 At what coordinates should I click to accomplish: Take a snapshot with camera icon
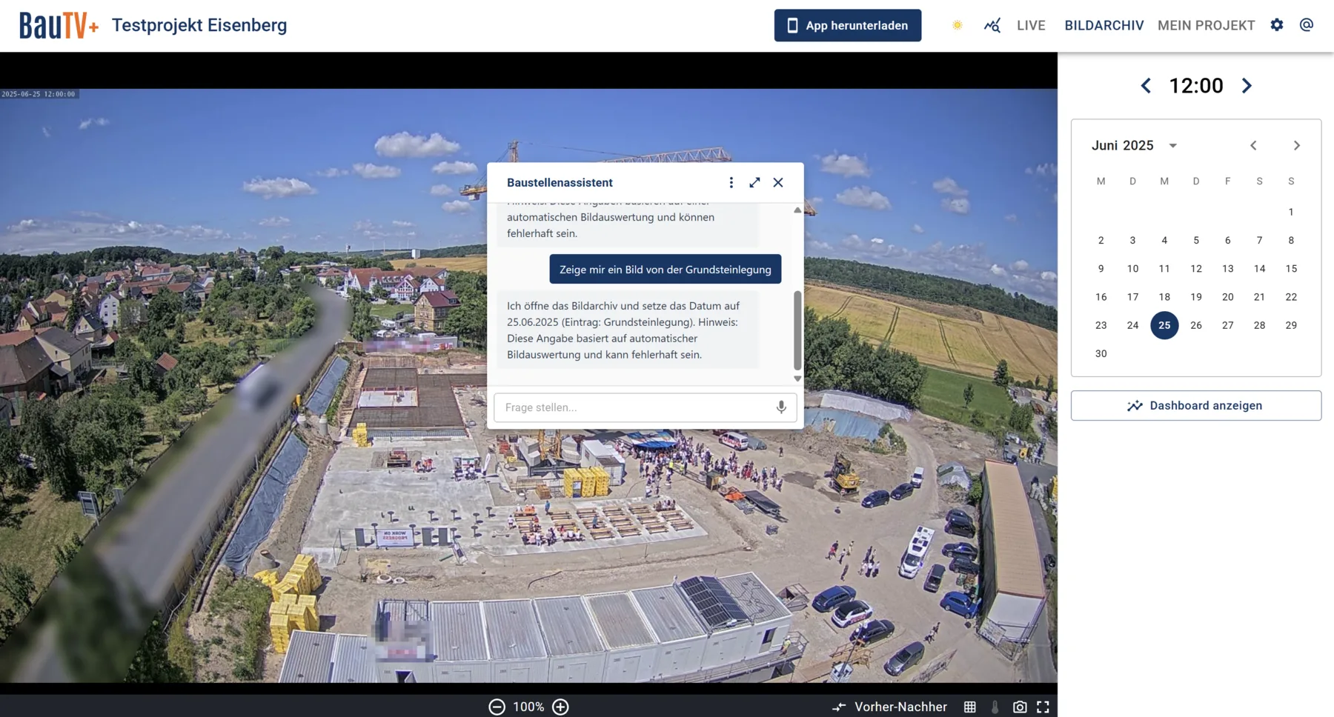1020,707
